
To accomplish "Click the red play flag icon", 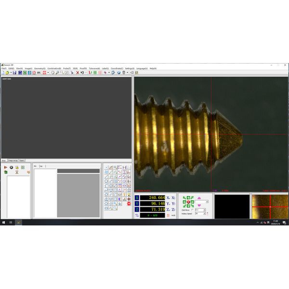I will [6, 167].
